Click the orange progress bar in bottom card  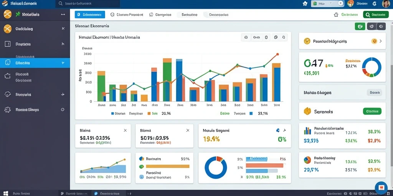click(168, 166)
